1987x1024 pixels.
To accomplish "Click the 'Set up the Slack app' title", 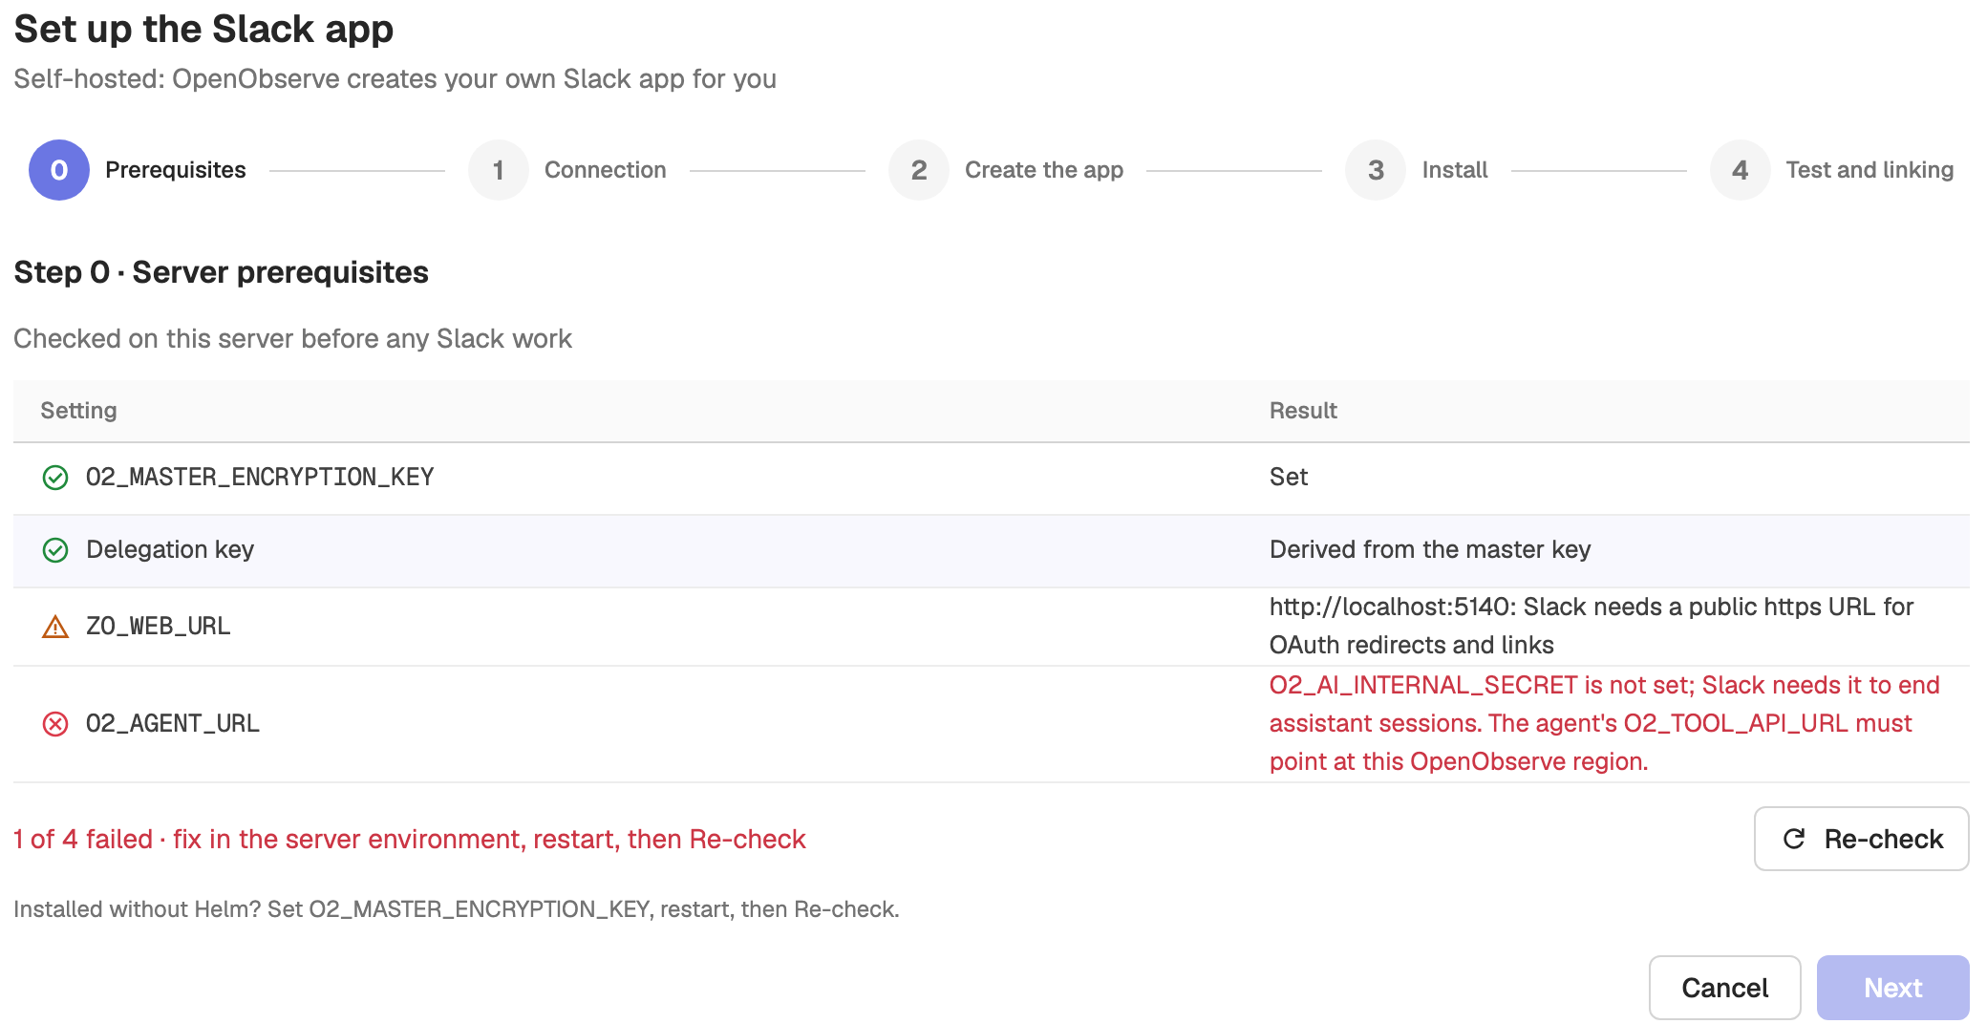I will [203, 29].
